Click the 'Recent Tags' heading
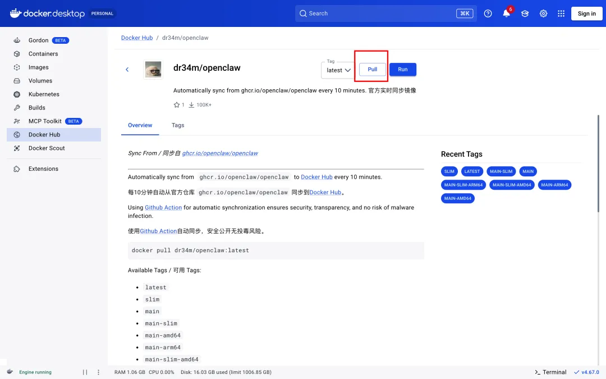 [461, 154]
